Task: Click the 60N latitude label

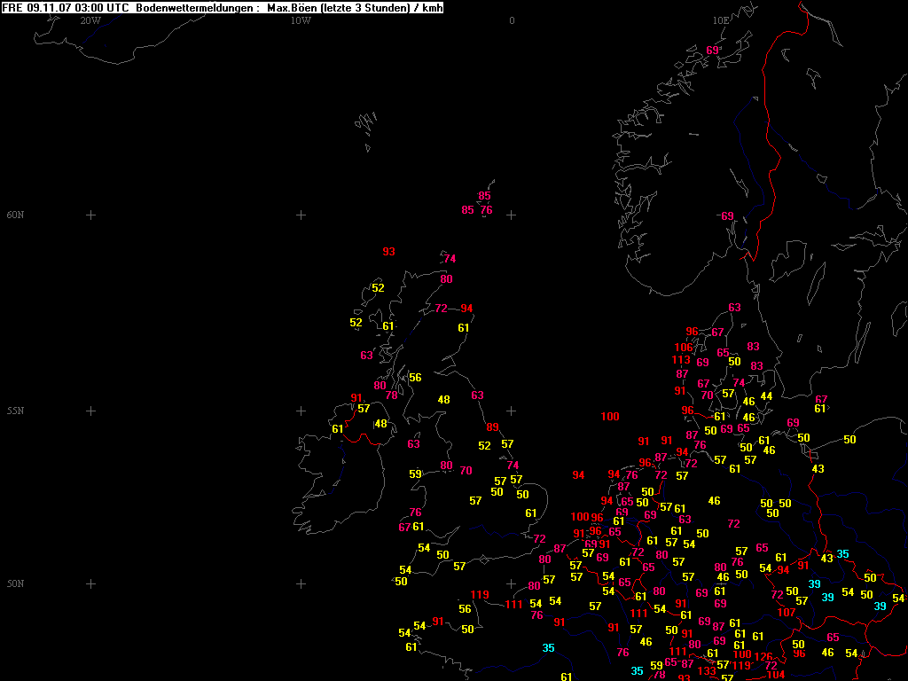Action: (x=15, y=215)
